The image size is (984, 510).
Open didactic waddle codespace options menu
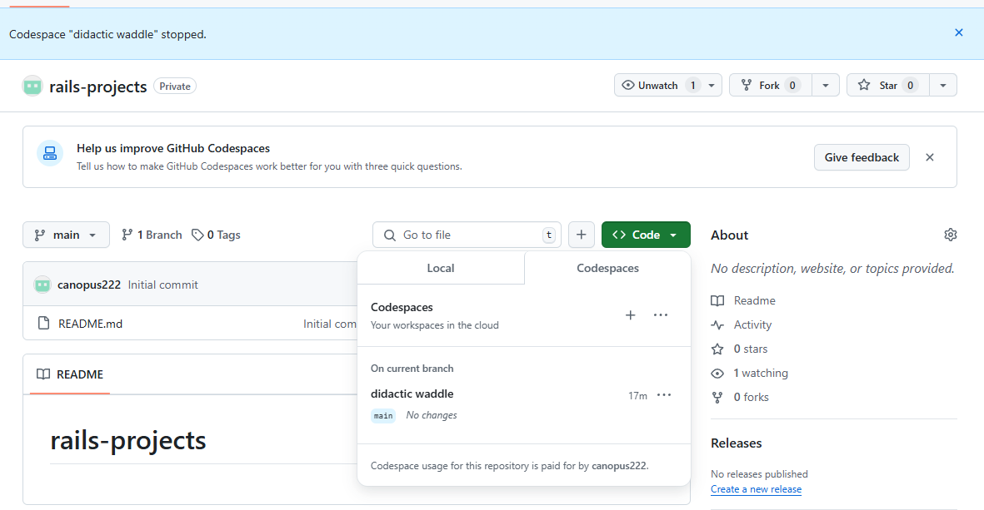coord(664,395)
